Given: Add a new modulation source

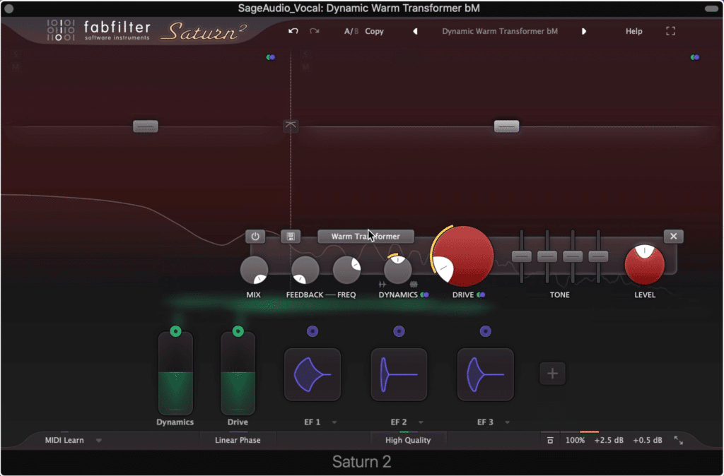Looking at the screenshot, I should (x=552, y=374).
